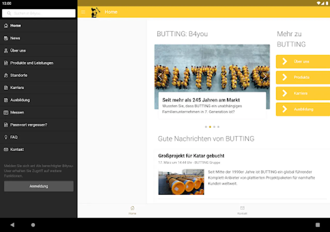
Task: Select fourth carousel dot indicator
Action: pyautogui.click(x=218, y=127)
